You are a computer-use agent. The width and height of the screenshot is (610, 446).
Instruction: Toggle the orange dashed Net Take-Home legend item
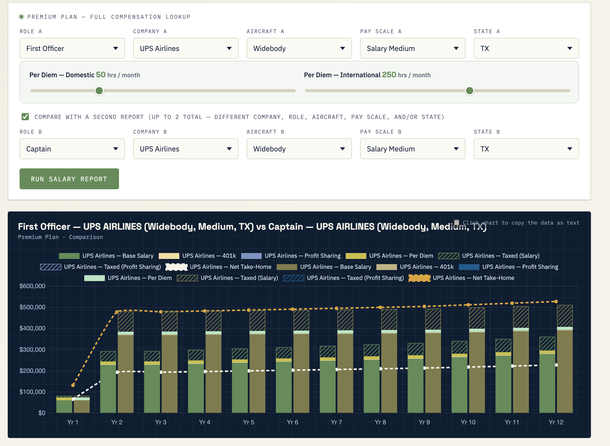pyautogui.click(x=461, y=278)
